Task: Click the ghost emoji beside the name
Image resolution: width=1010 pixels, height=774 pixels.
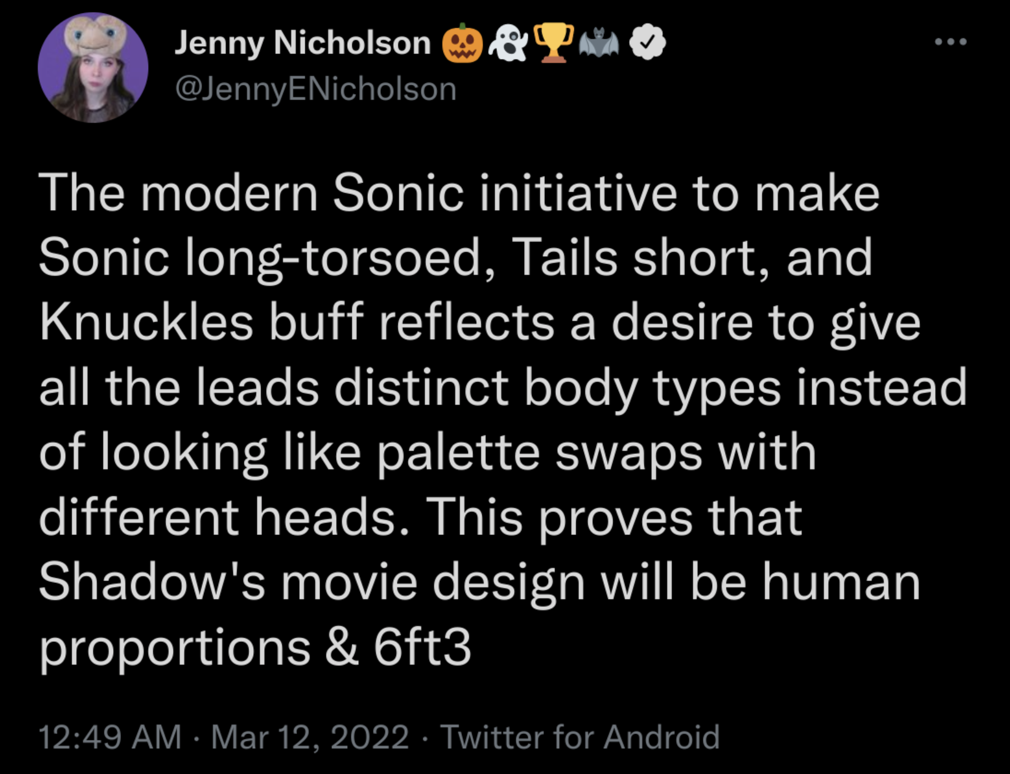Action: (x=508, y=44)
